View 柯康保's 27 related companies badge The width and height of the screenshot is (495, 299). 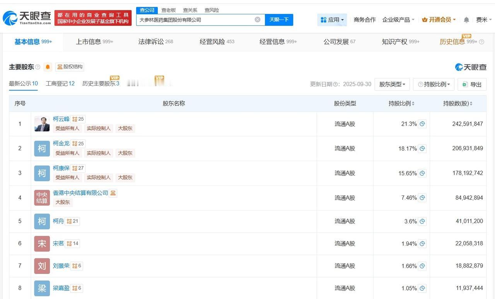tap(78, 168)
